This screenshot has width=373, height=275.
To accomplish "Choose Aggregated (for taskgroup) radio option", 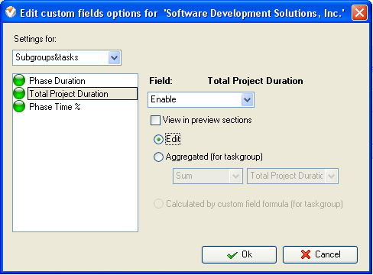I will (x=158, y=157).
